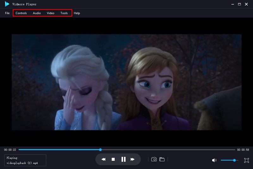
Task: Open the File menu
Action: coord(7,13)
